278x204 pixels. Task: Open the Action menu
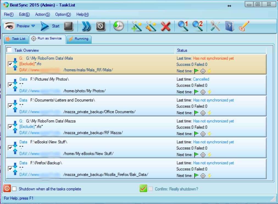[43, 15]
